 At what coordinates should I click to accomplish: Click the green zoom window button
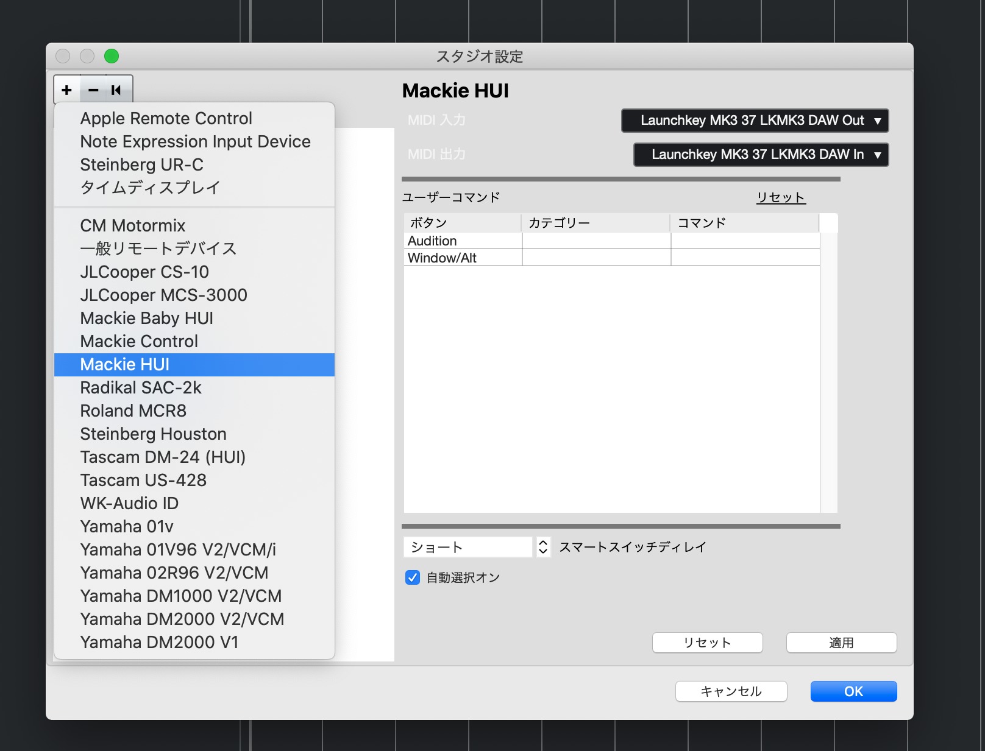pos(112,56)
